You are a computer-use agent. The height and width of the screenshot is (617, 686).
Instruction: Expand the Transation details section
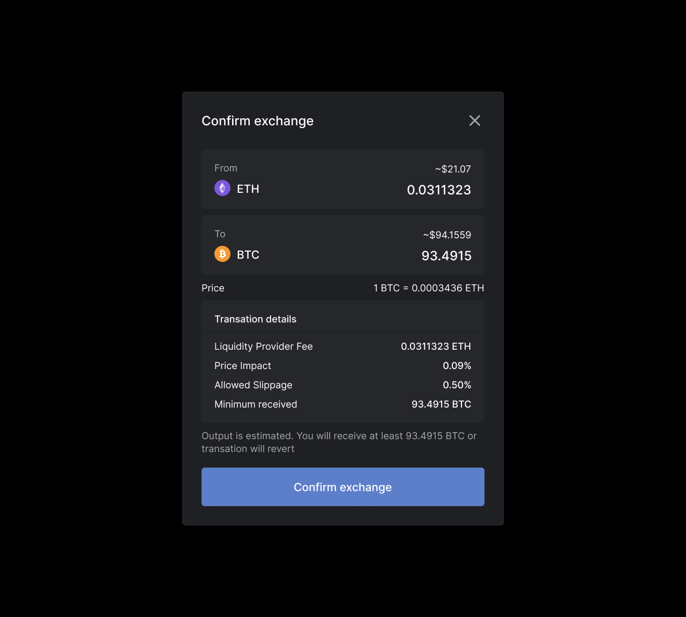click(x=256, y=319)
